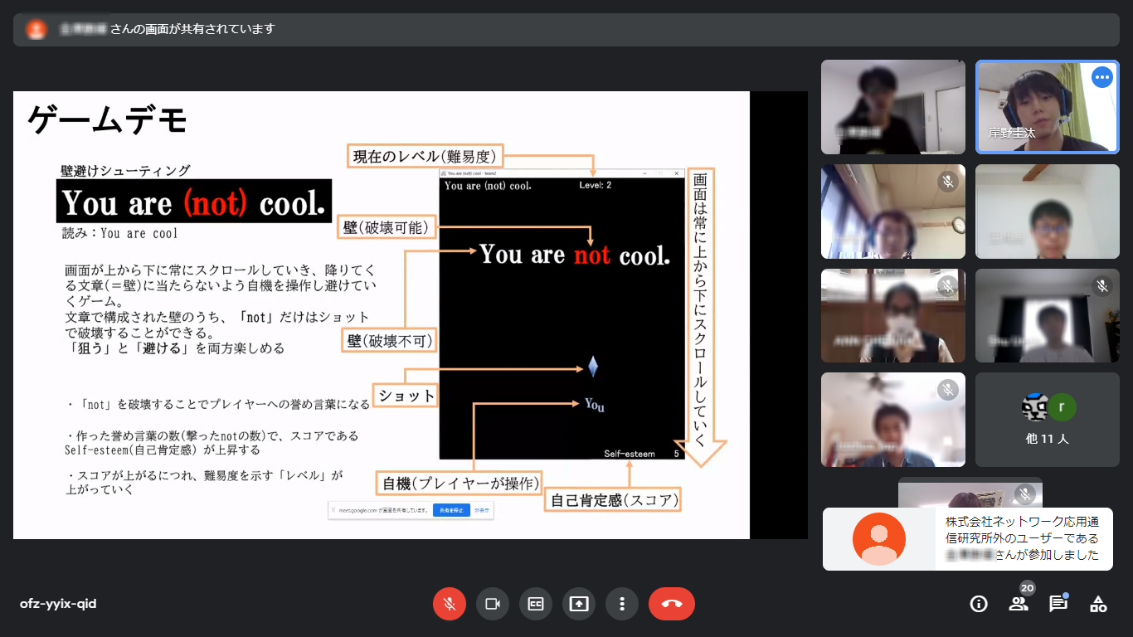
Task: Open the three-dot more options menu
Action: (x=622, y=604)
